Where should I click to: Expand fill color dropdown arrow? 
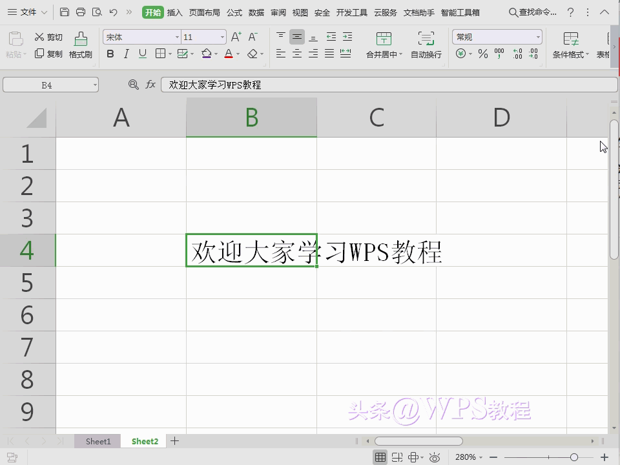[x=216, y=54]
